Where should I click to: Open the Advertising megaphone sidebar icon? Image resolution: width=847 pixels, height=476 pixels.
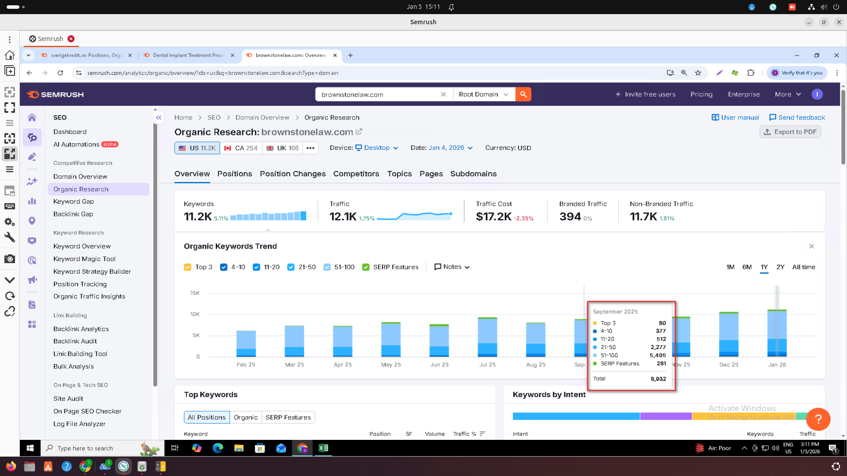pos(32,280)
